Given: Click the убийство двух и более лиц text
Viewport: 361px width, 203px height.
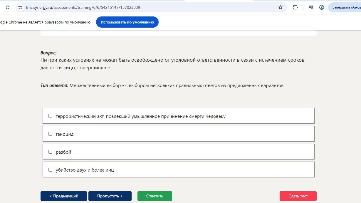Looking at the screenshot, I should pyautogui.click(x=85, y=170).
